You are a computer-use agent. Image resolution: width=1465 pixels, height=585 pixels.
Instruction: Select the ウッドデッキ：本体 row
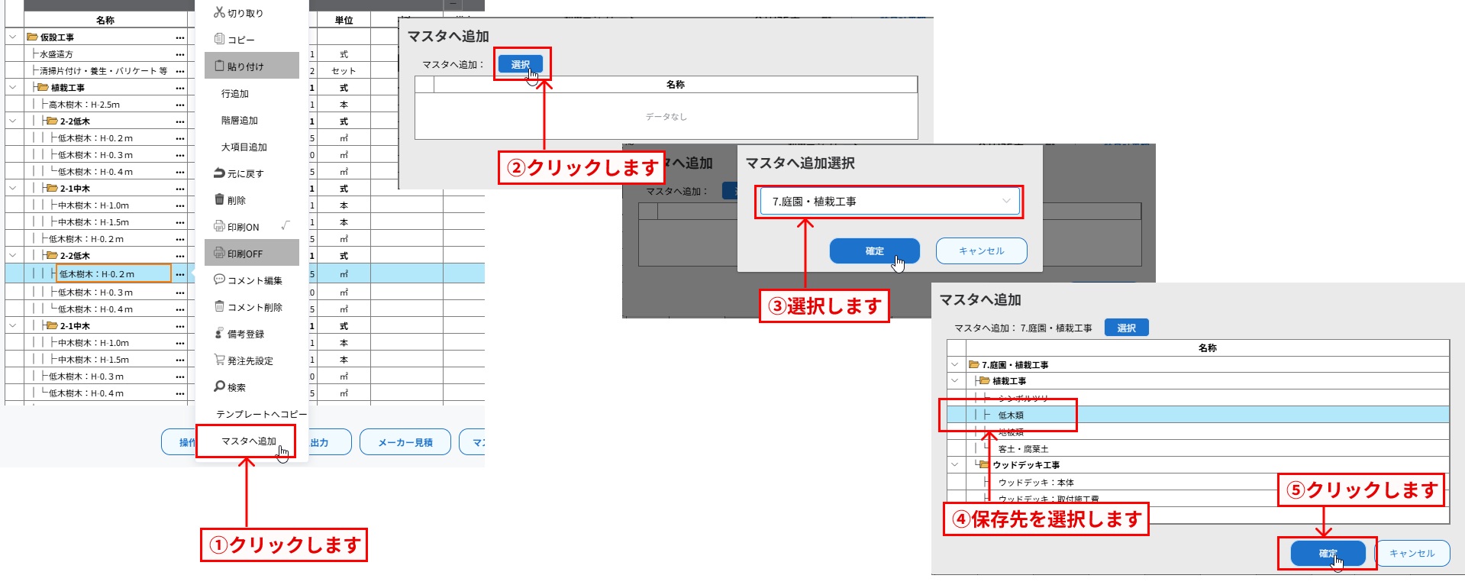pyautogui.click(x=1198, y=482)
